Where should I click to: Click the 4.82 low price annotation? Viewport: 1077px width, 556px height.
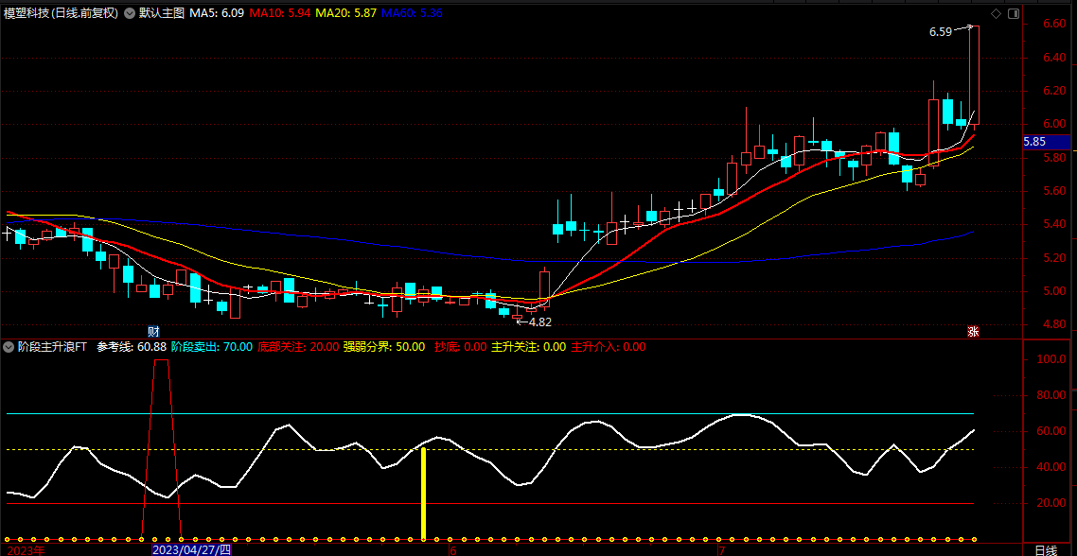539,321
